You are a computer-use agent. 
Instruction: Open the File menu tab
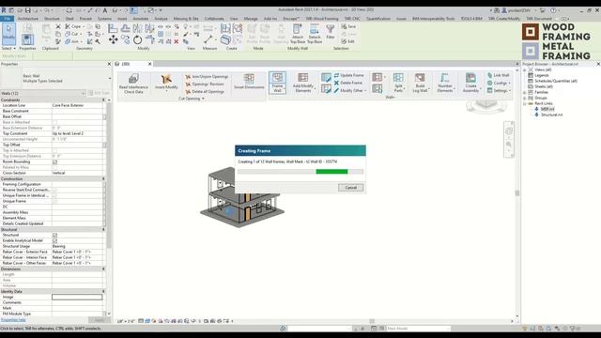coord(7,19)
